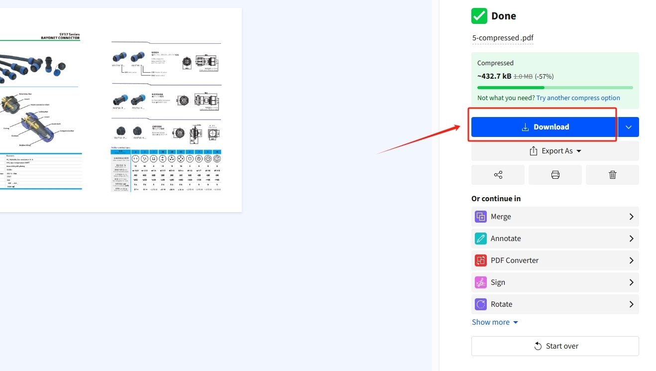656x371 pixels.
Task: Click the print icon button
Action: coord(555,175)
